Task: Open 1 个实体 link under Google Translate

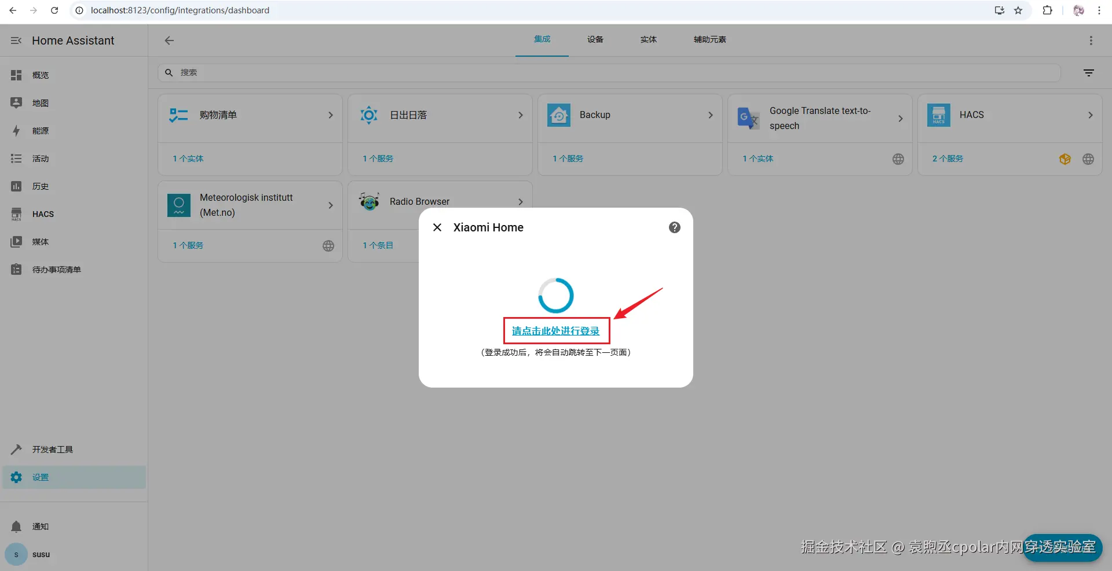Action: (x=758, y=159)
